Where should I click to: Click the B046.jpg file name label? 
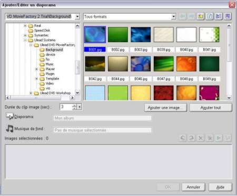141,79
